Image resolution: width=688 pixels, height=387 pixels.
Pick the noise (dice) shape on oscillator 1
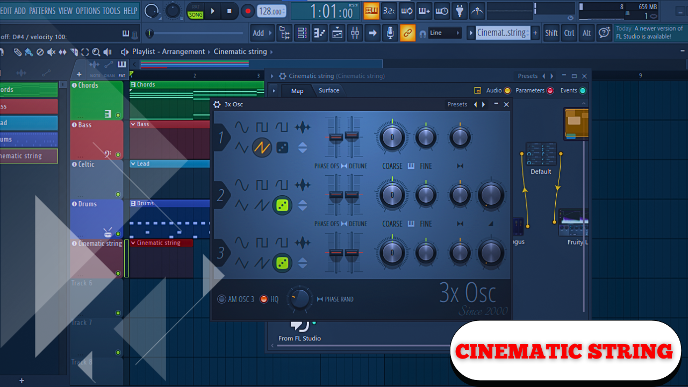[x=282, y=147]
